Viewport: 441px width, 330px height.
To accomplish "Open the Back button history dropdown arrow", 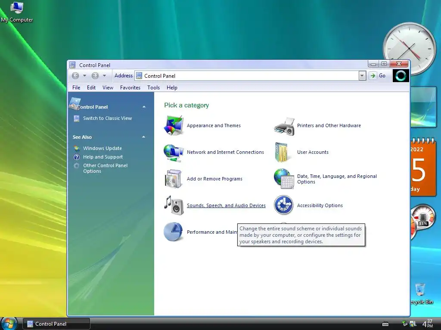I will 84,76.
